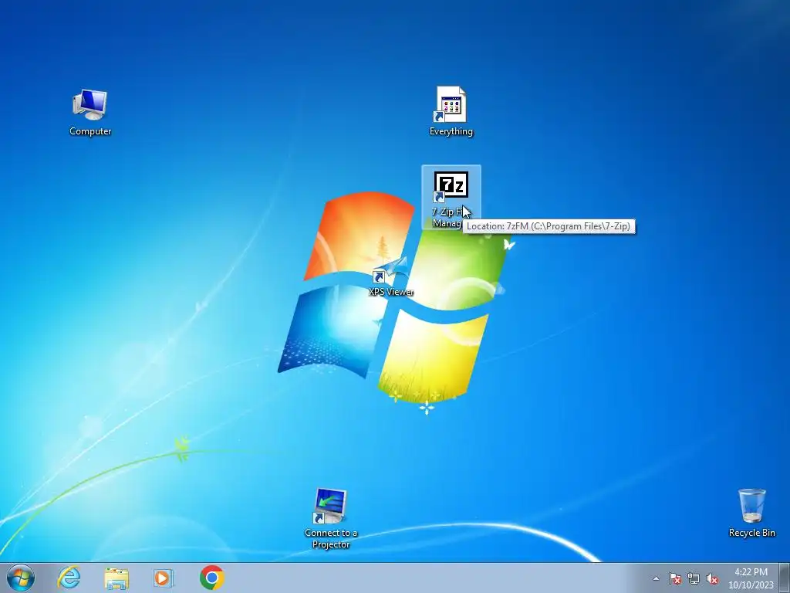The height and width of the screenshot is (593, 790).
Task: Click the Show Desktop button
Action: 785,578
